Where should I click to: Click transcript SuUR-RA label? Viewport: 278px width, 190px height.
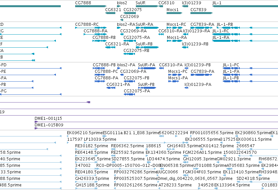[144, 24]
